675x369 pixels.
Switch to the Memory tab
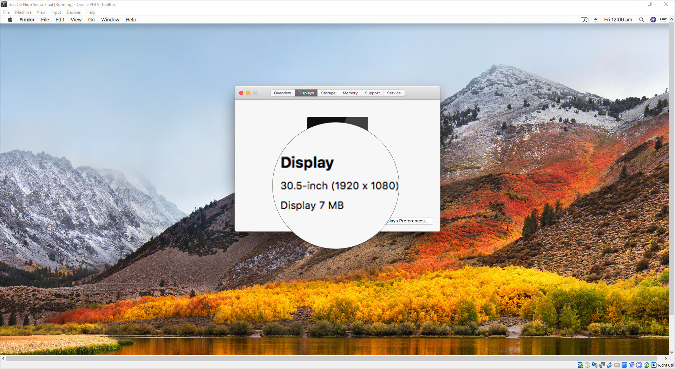click(x=350, y=93)
